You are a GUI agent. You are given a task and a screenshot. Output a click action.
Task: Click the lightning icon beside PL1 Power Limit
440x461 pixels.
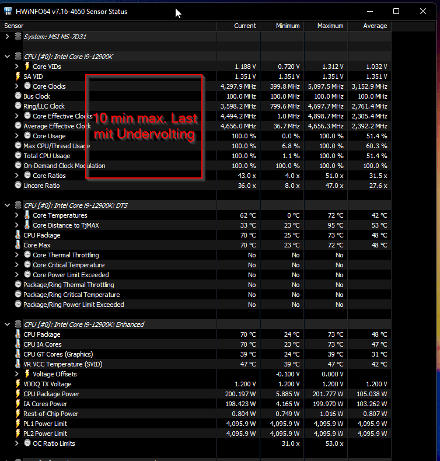pos(18,424)
